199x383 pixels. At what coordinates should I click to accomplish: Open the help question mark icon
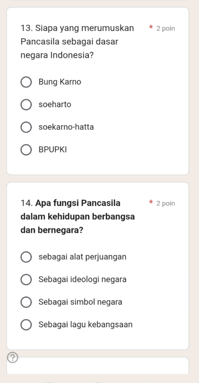(x=12, y=358)
